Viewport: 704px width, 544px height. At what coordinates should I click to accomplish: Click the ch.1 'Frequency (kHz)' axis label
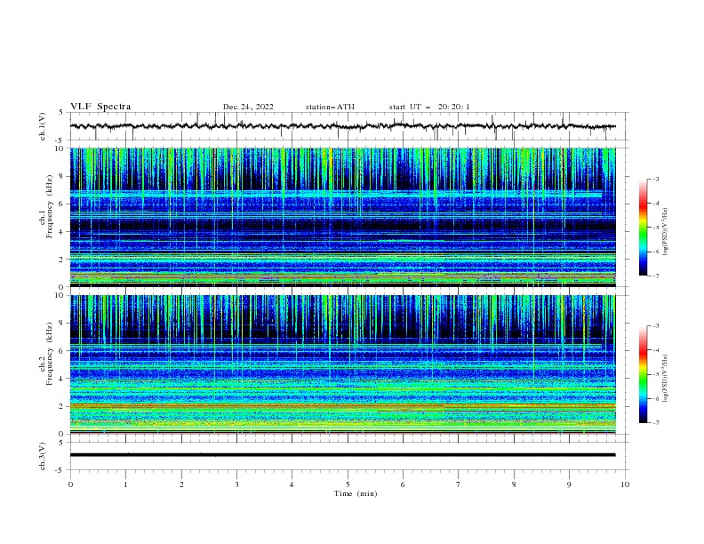click(x=50, y=207)
